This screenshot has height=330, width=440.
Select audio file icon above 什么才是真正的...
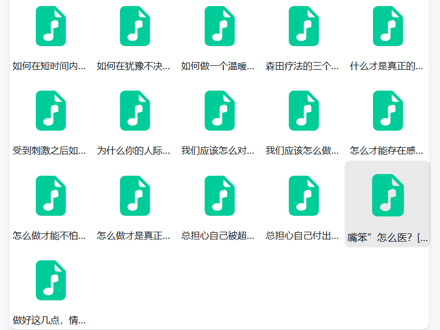point(388,26)
